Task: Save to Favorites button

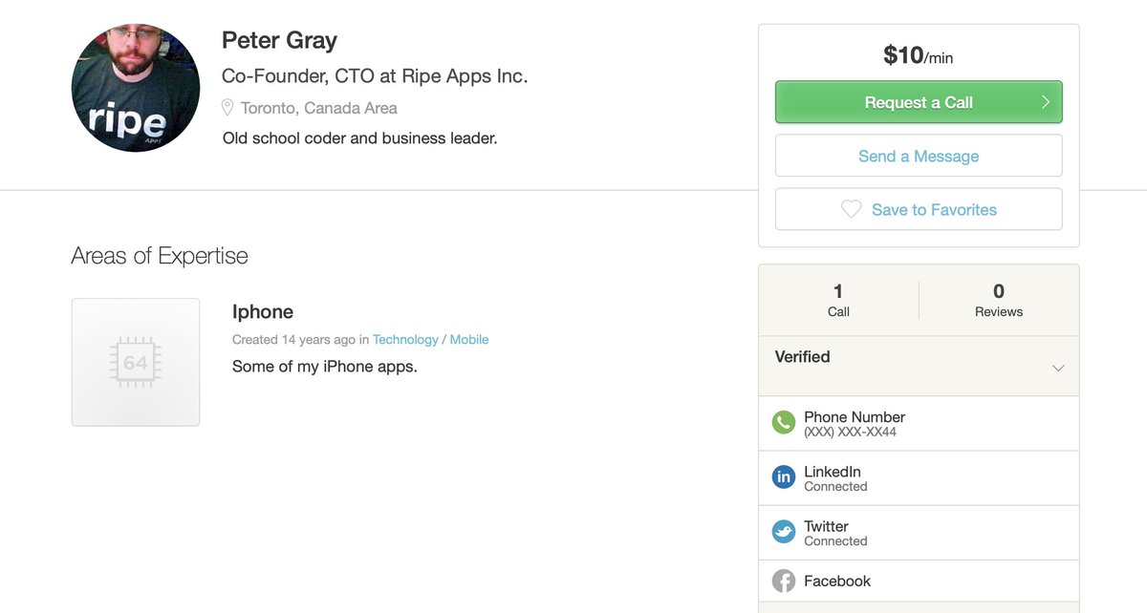Action: [919, 209]
